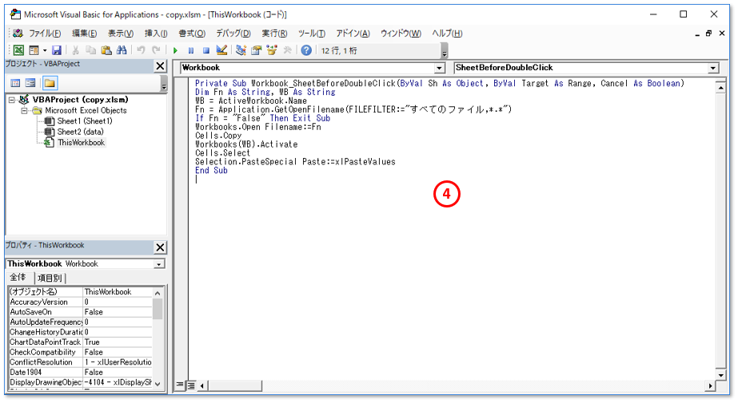Viewport: 738px width, 403px height.
Task: Switch to the 項目別 properties tab
Action: [50, 278]
